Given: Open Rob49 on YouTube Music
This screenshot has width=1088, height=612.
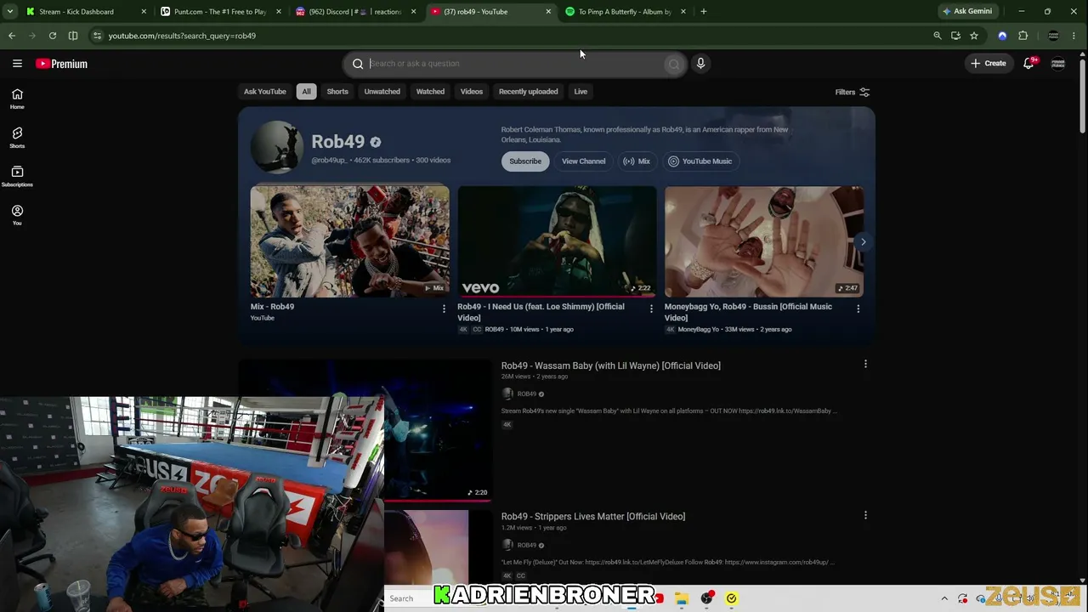Looking at the screenshot, I should point(700,161).
